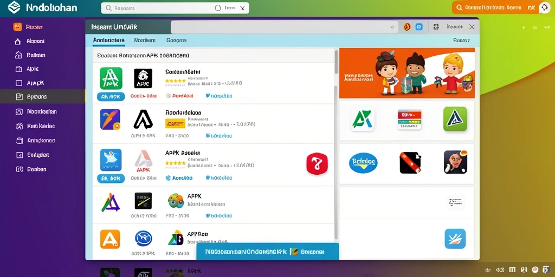
Task: Click the window's gray address field
Action: pyautogui.click(x=285, y=27)
